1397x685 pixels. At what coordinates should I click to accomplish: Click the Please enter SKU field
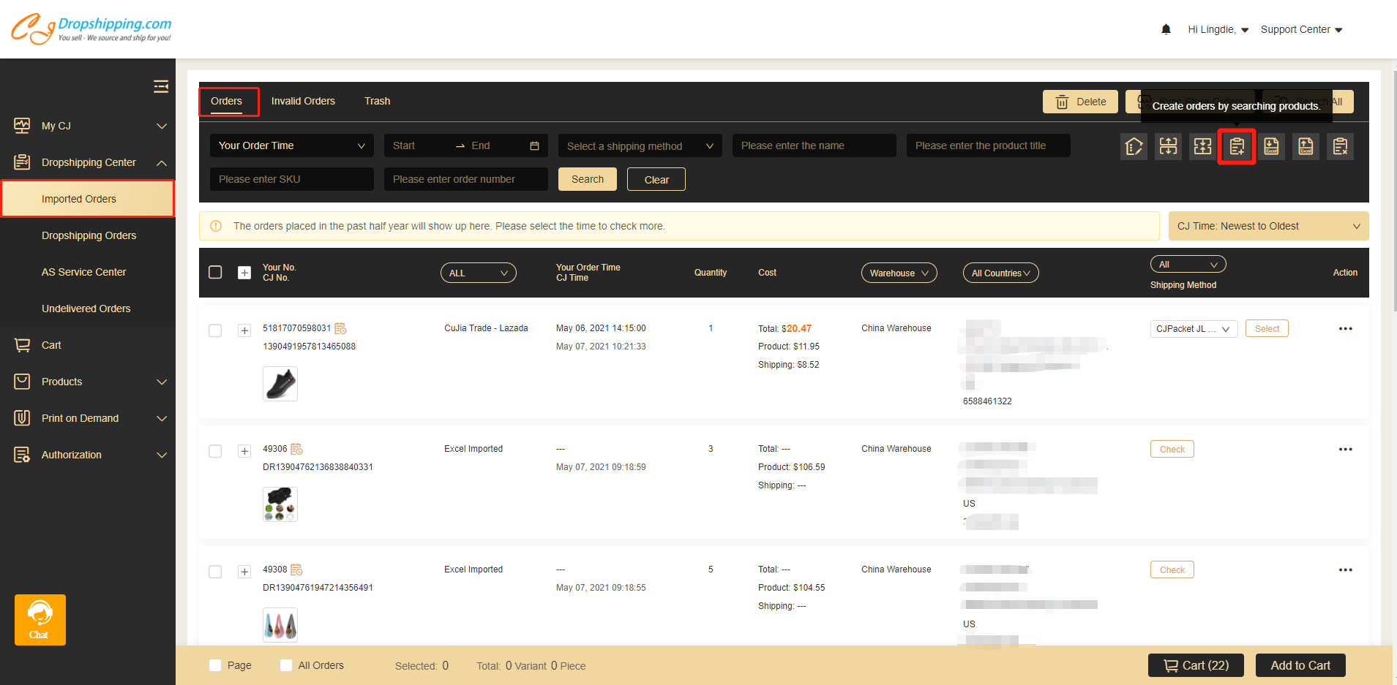(291, 179)
